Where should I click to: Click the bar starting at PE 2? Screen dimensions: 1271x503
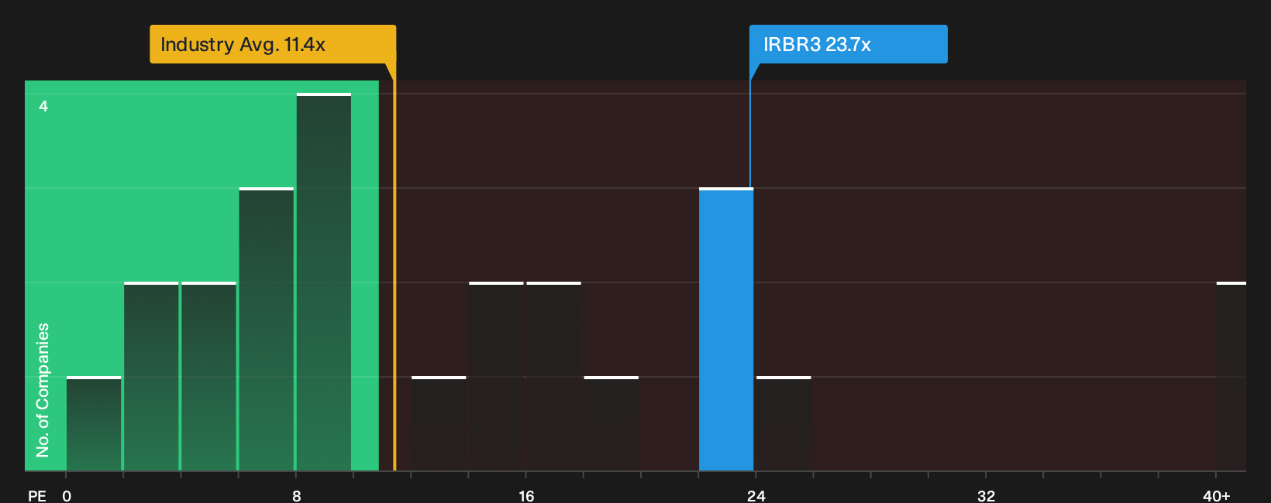151,376
